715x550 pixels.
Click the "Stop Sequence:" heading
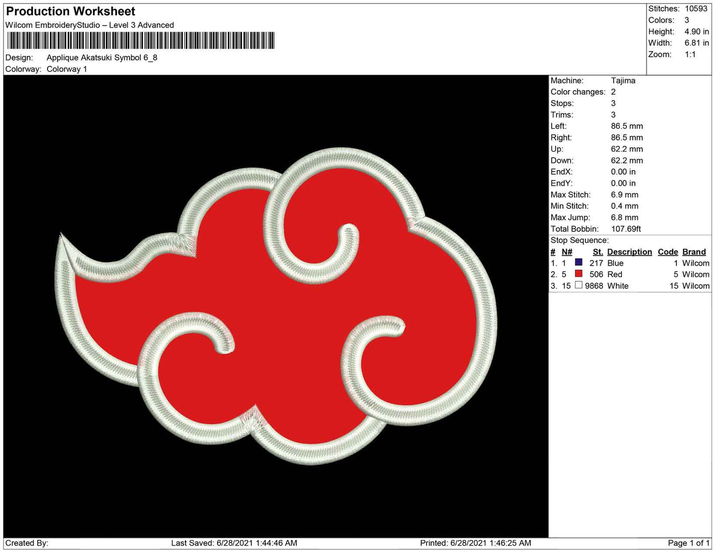coord(579,240)
